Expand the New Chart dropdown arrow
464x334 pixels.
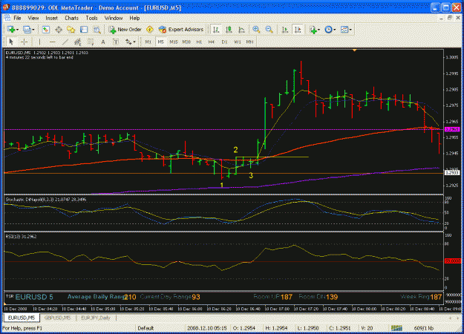(18, 30)
